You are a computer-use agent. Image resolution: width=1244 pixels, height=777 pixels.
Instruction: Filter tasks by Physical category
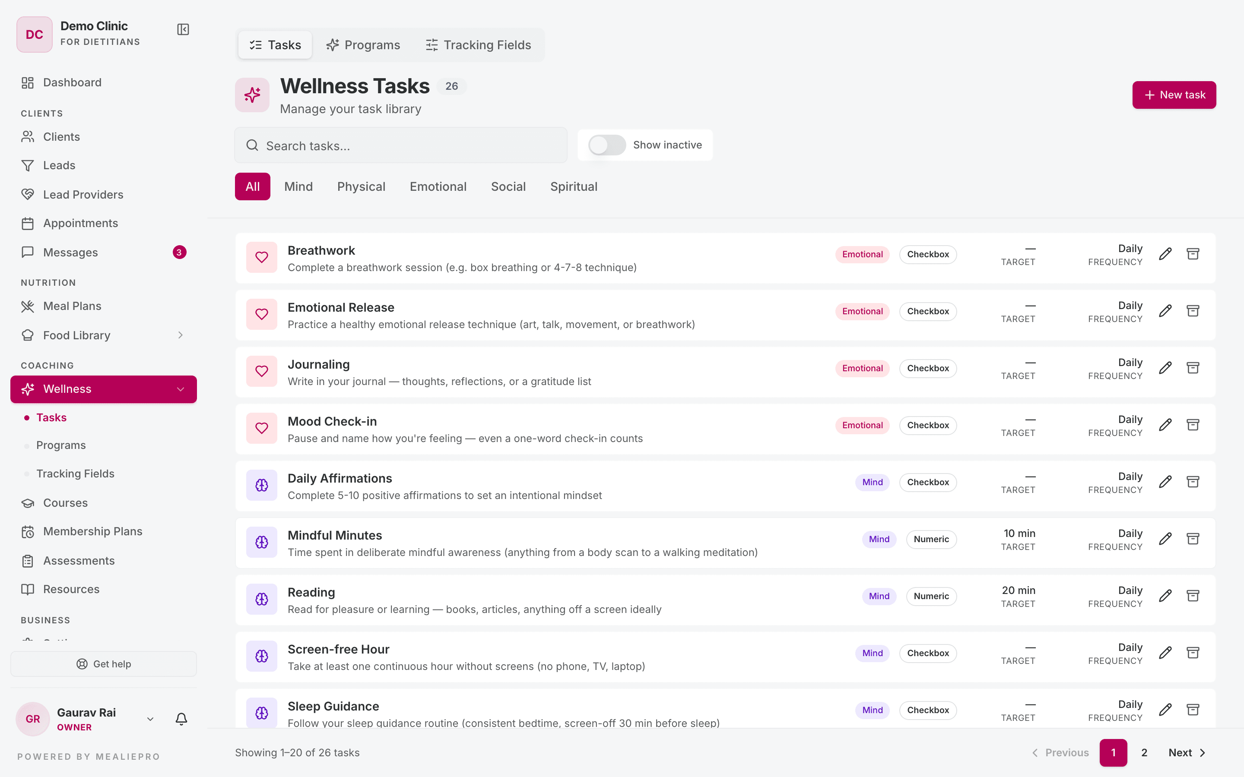point(361,186)
